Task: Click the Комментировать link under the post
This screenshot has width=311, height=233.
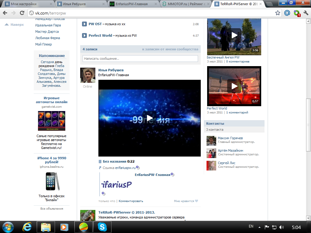Action: click(x=131, y=201)
